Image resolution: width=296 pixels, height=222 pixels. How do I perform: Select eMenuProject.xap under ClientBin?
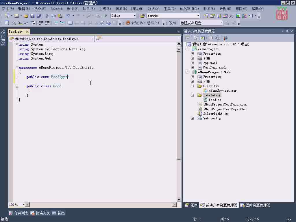223,91
